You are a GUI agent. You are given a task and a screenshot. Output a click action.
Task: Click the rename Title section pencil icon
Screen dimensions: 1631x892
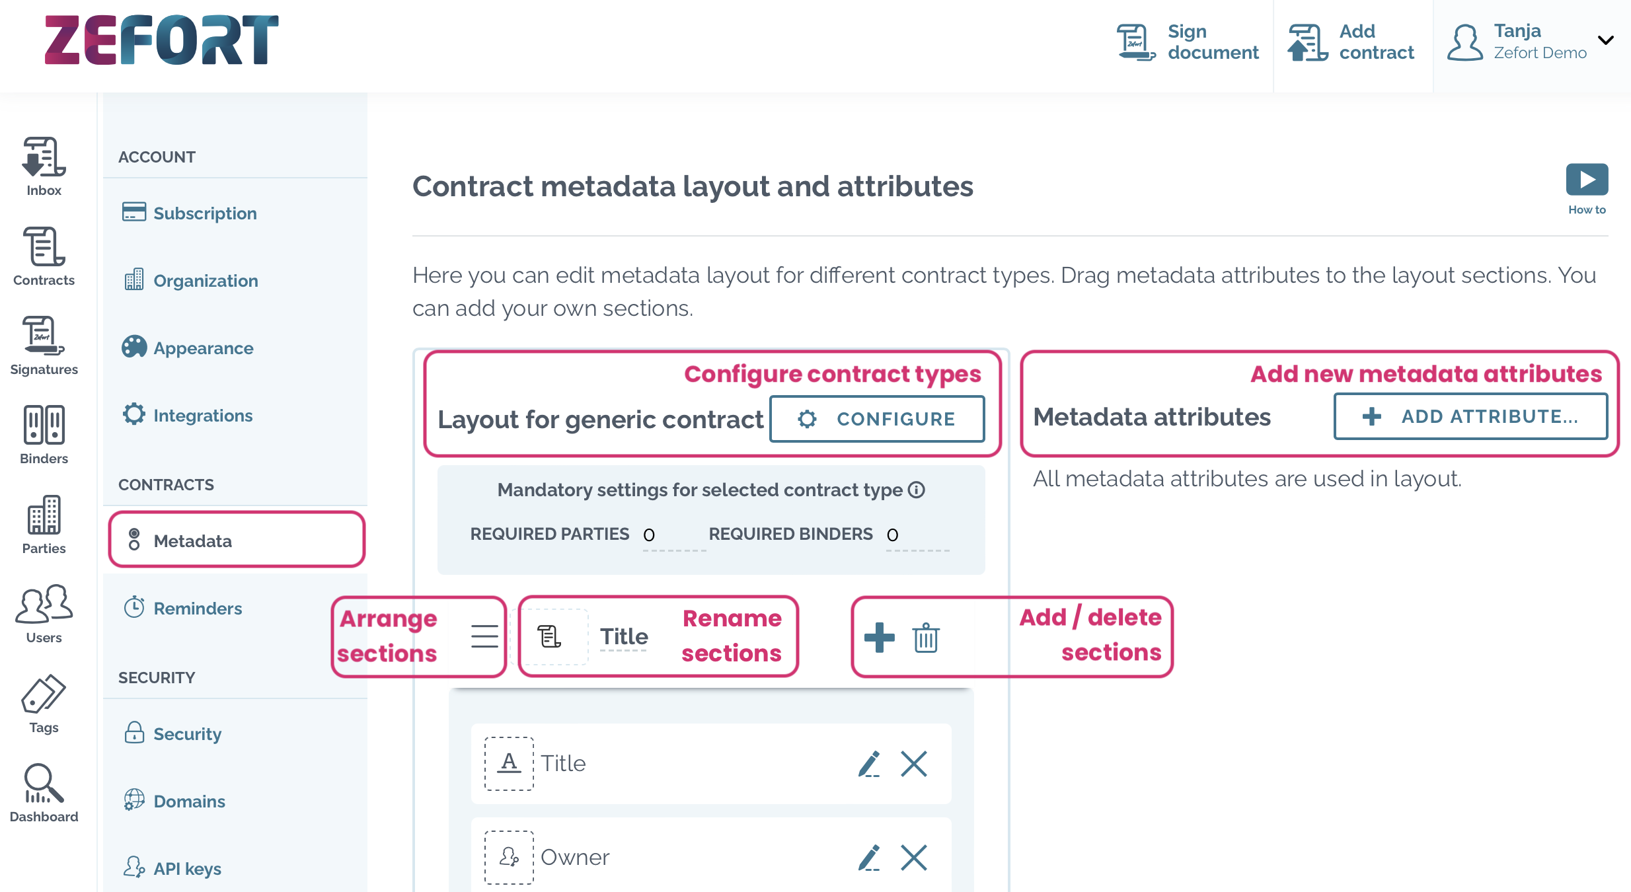coord(868,762)
